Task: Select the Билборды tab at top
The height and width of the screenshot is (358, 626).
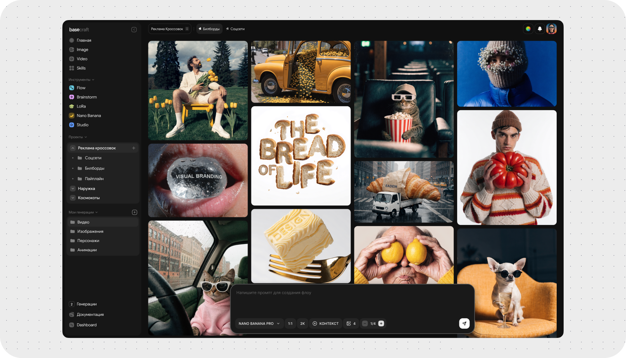Action: click(209, 29)
